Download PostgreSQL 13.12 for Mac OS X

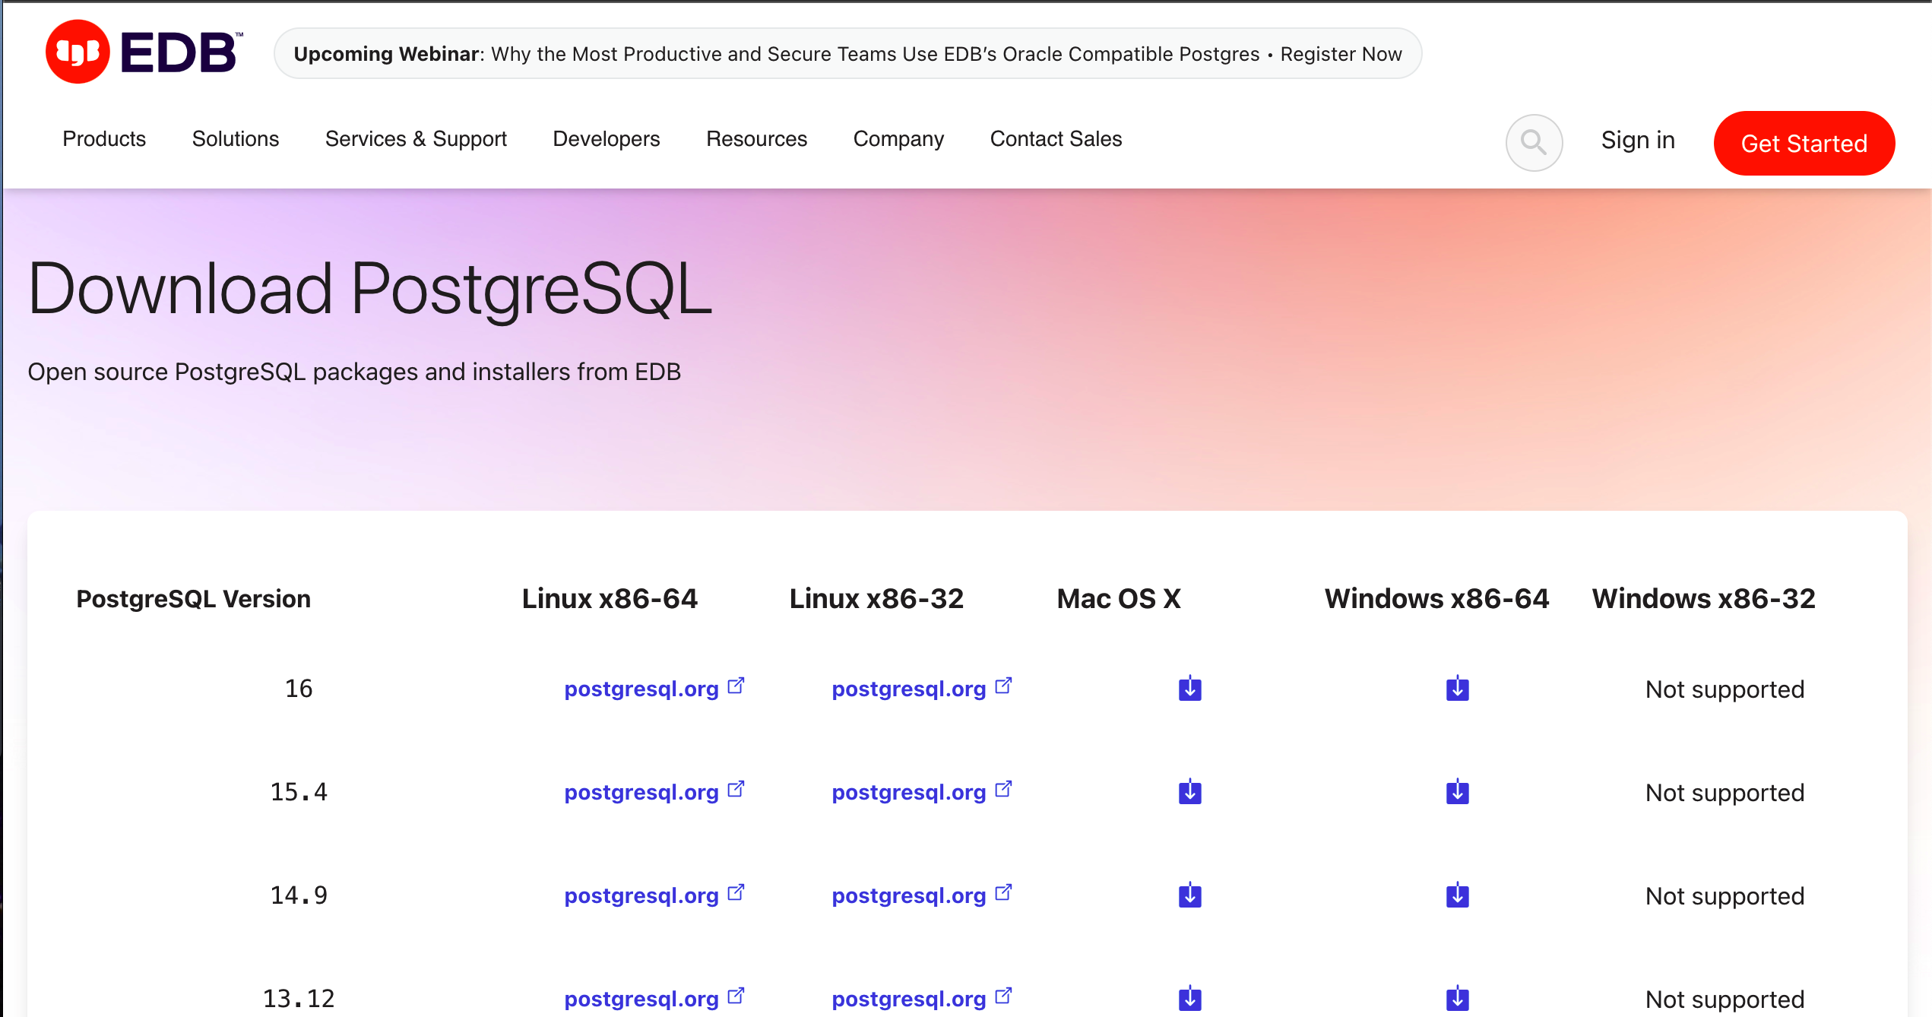click(x=1189, y=998)
